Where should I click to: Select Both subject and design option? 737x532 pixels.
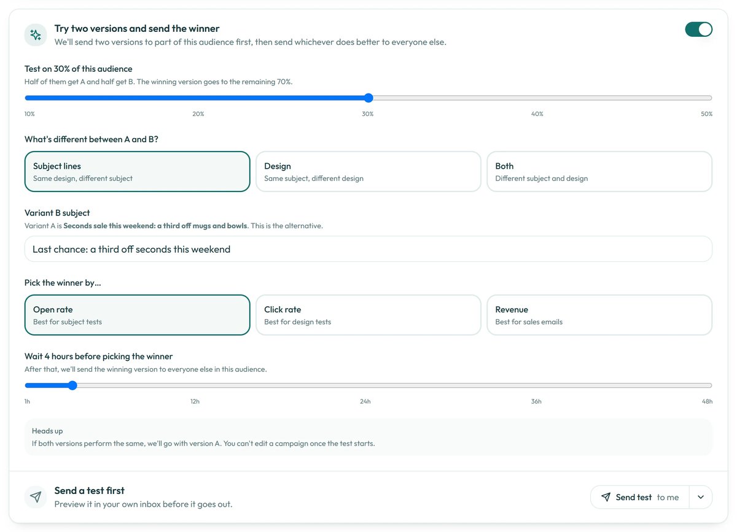coord(599,172)
